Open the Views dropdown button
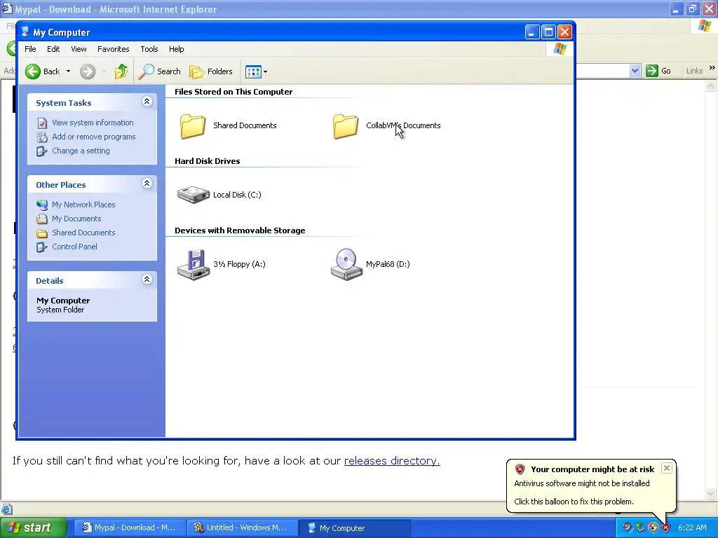 [256, 72]
